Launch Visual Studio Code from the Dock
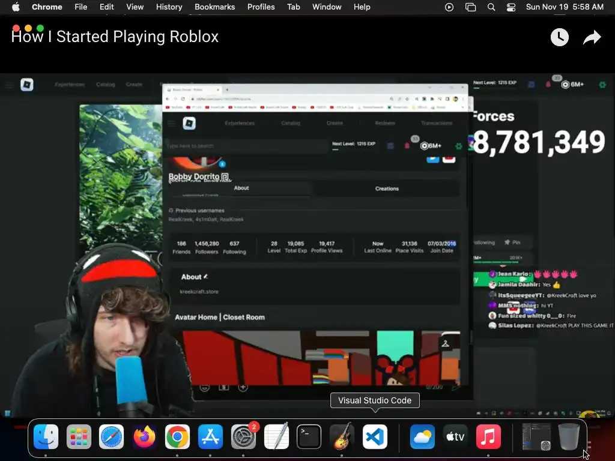 [375, 436]
